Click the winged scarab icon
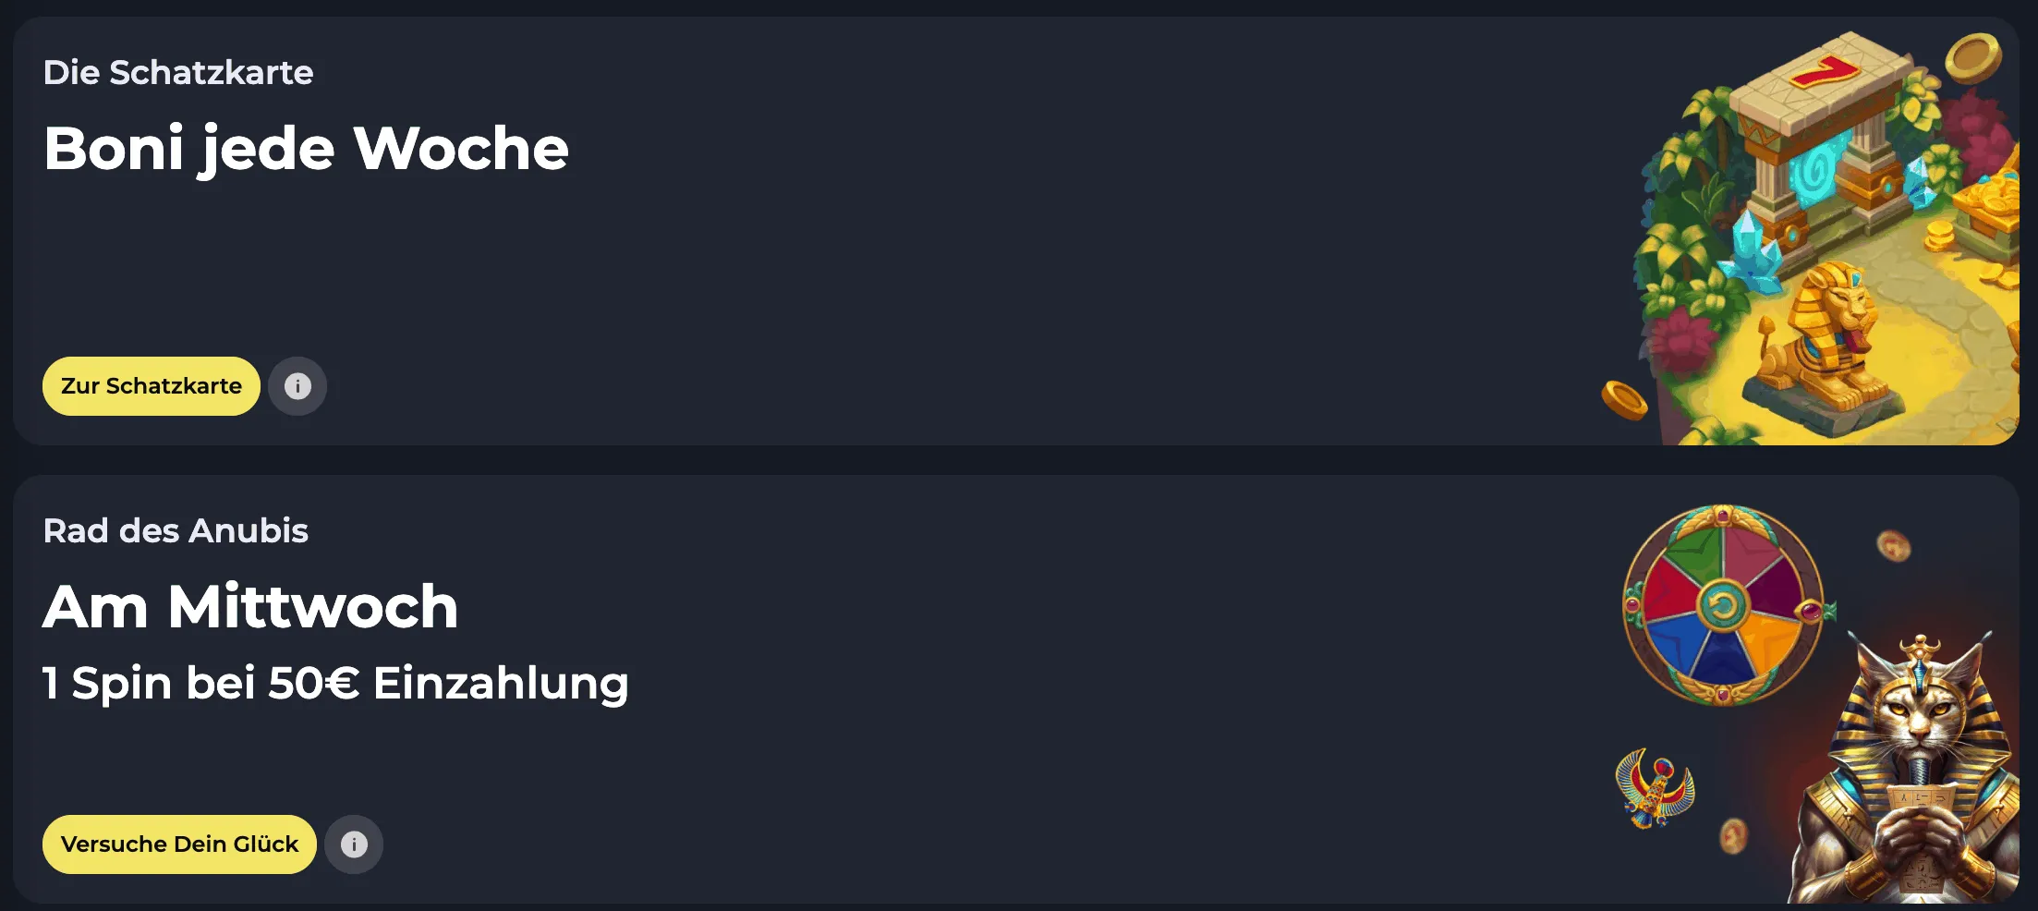 (x=1656, y=788)
